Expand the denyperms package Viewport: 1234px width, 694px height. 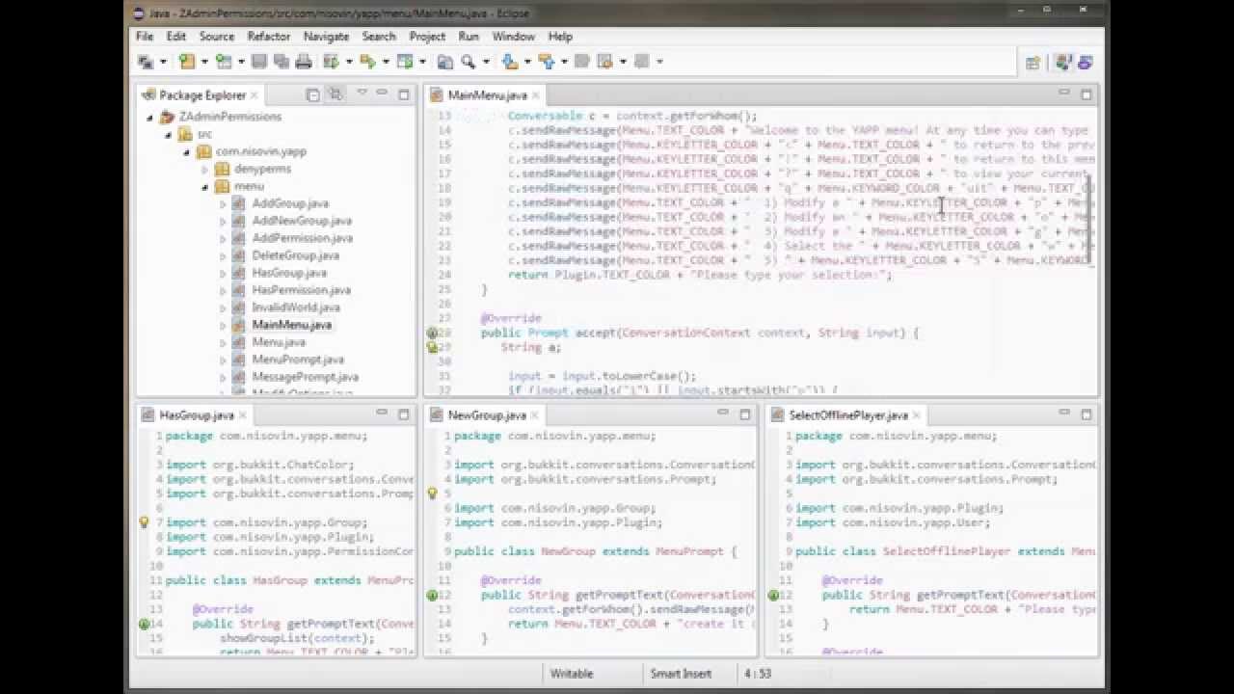(x=204, y=169)
